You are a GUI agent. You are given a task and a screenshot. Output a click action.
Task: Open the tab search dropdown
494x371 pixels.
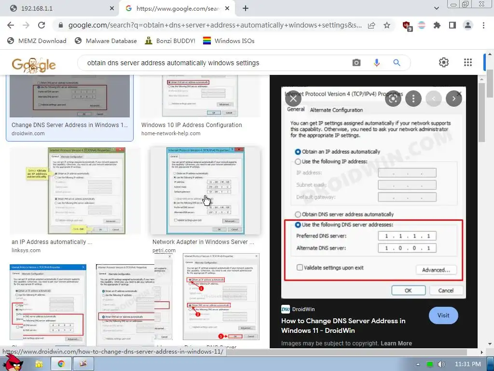click(x=436, y=8)
